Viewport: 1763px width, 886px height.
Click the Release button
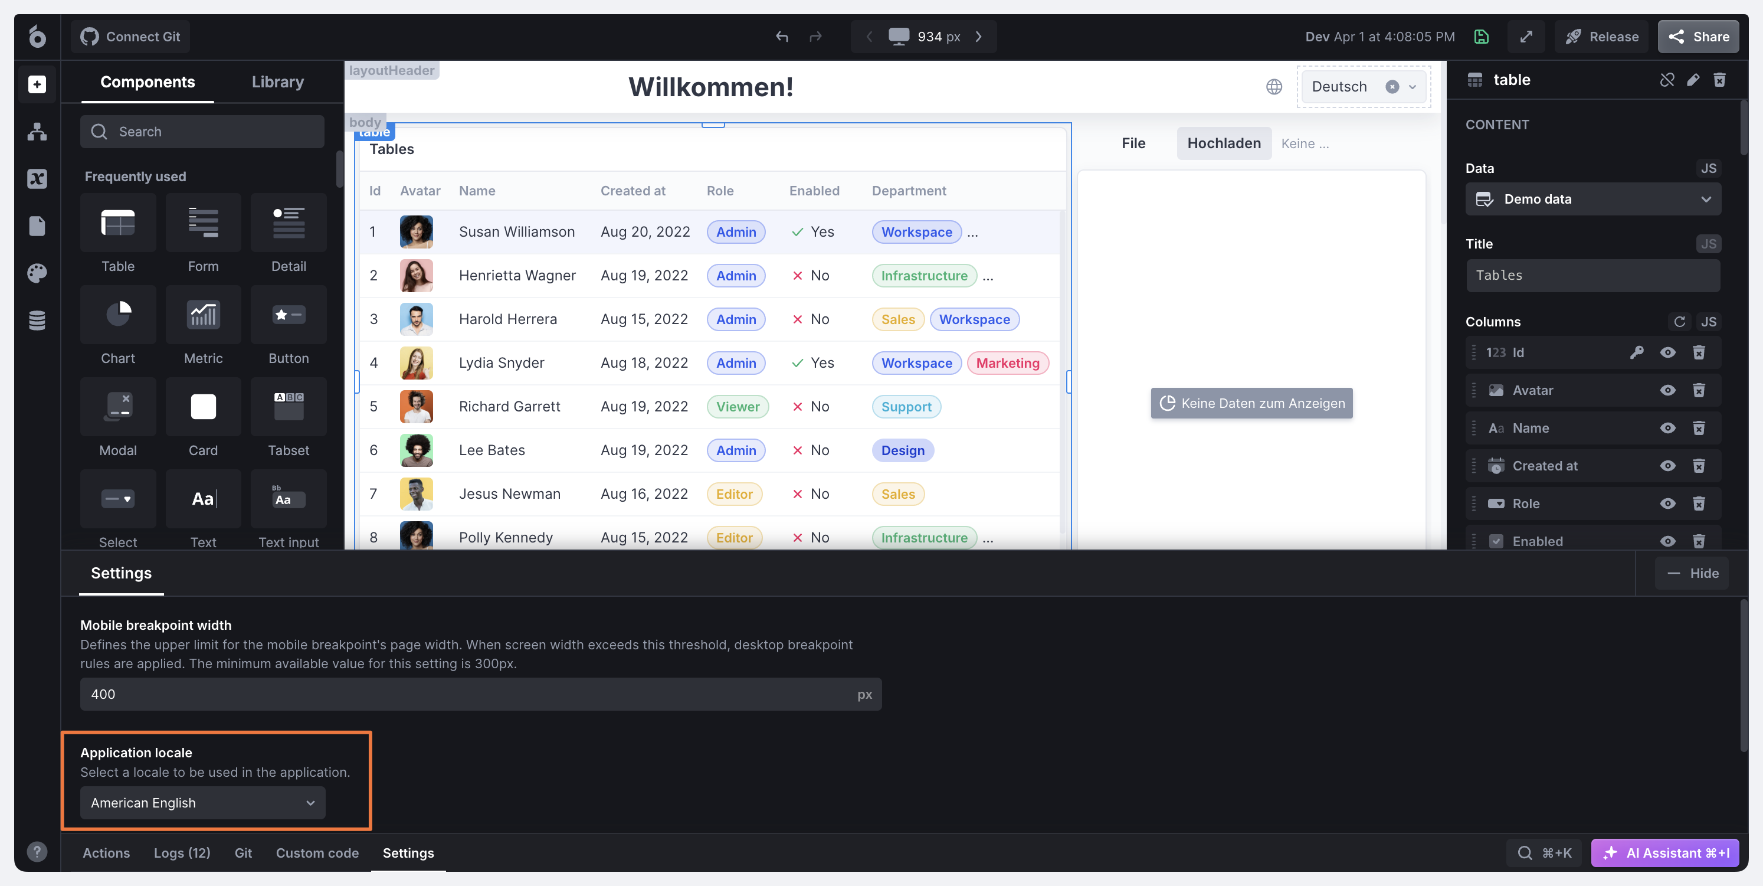click(x=1601, y=36)
